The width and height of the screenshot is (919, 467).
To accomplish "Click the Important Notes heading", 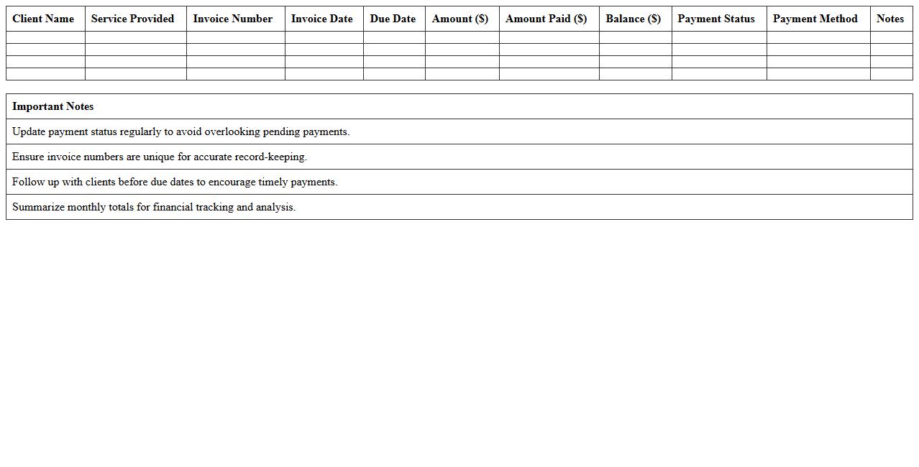I will pyautogui.click(x=53, y=106).
